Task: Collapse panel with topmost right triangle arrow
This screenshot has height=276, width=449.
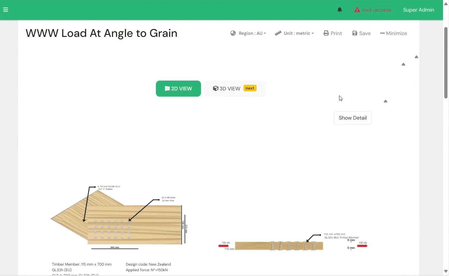Action: [416, 57]
